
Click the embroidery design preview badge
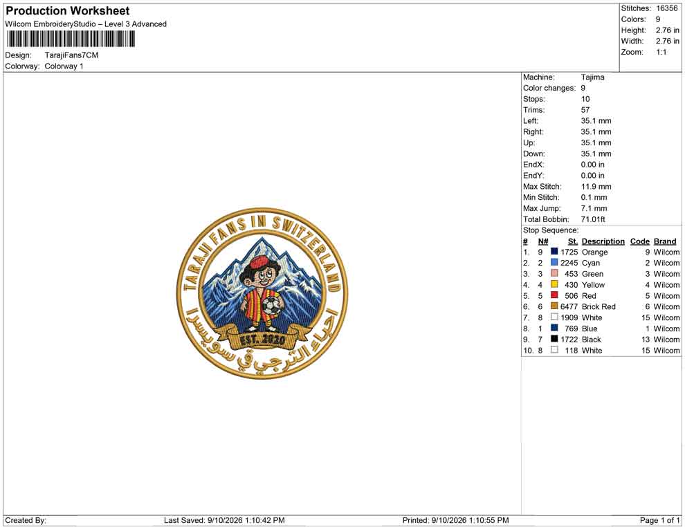tap(262, 293)
